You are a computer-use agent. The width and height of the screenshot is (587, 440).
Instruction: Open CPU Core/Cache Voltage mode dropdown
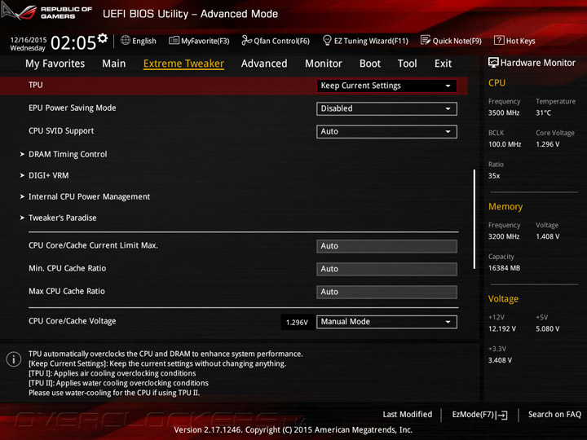[x=386, y=322]
